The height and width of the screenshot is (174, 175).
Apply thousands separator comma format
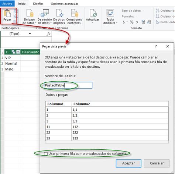point(137,22)
